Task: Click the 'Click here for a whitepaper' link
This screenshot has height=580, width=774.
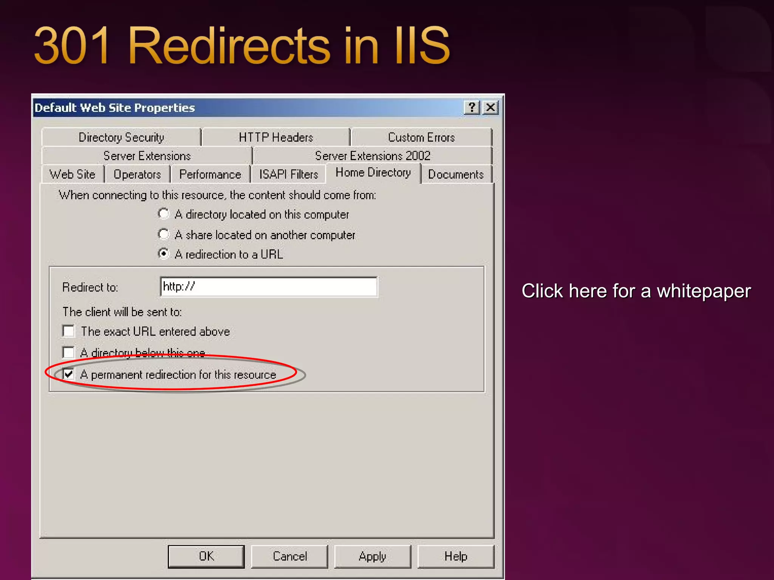Action: (x=636, y=291)
